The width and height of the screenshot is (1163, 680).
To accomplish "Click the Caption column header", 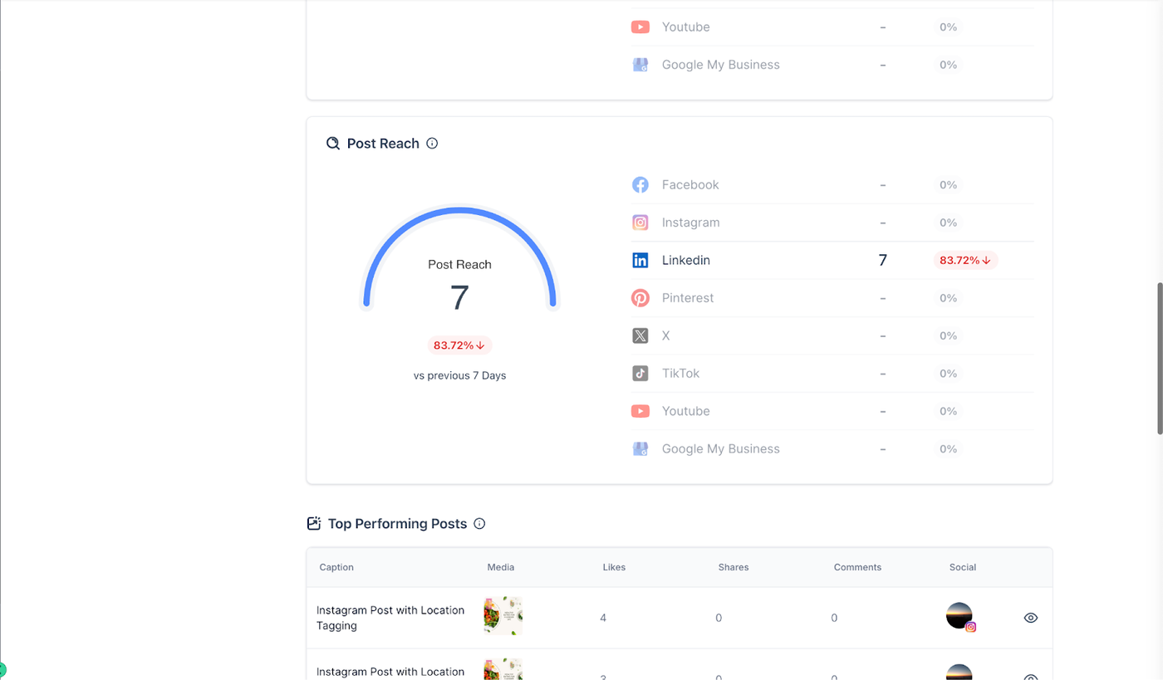I will pyautogui.click(x=336, y=567).
